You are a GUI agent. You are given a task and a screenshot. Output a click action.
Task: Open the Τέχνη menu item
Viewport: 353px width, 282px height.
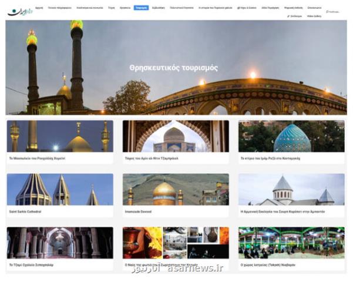point(111,8)
